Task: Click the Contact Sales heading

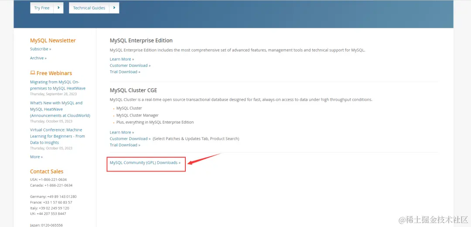Action: (x=47, y=172)
